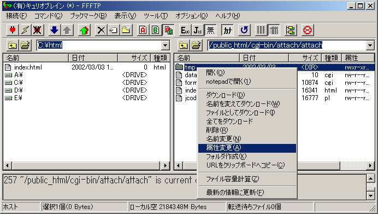Select the A:¥ drive entry
This screenshot has height=214, width=378.
click(x=14, y=75)
